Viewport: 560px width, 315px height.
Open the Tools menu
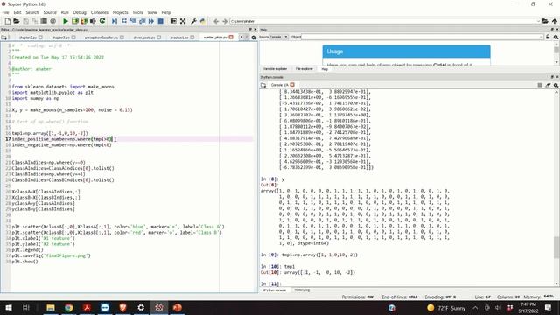click(137, 12)
